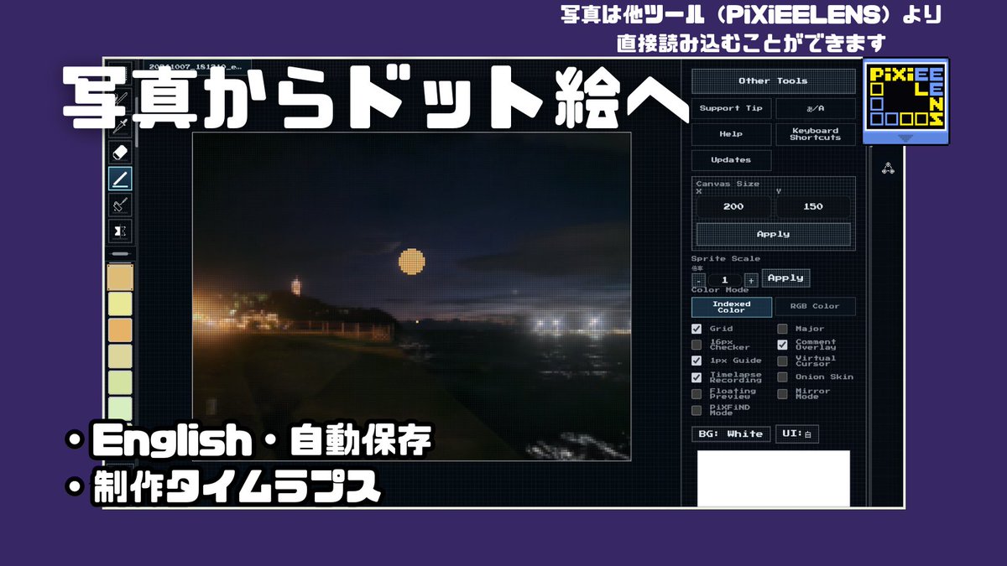Select the line drawing tool

tap(120, 178)
